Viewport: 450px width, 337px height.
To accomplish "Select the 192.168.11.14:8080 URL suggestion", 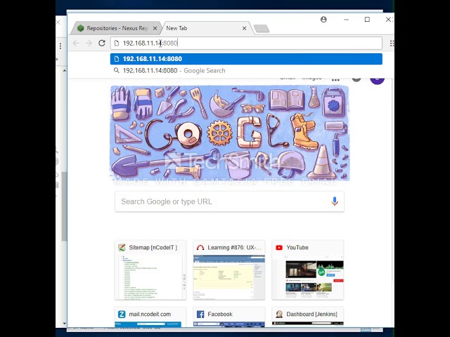I will (246, 59).
